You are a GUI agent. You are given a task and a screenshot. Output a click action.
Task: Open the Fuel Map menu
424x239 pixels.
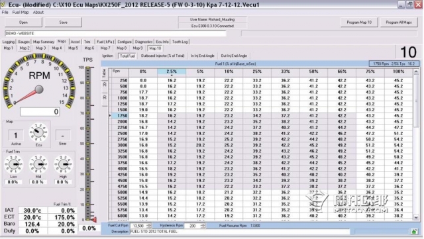coord(21,13)
